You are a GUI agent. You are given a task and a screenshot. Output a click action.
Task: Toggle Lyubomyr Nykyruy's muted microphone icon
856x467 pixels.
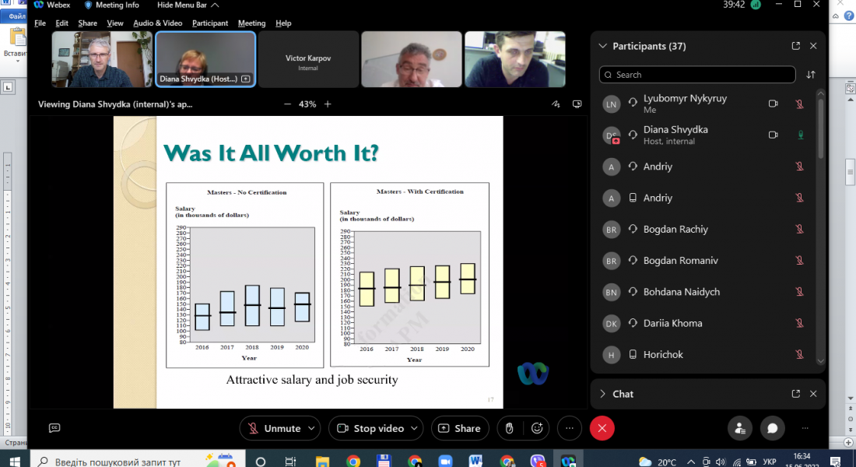(799, 104)
